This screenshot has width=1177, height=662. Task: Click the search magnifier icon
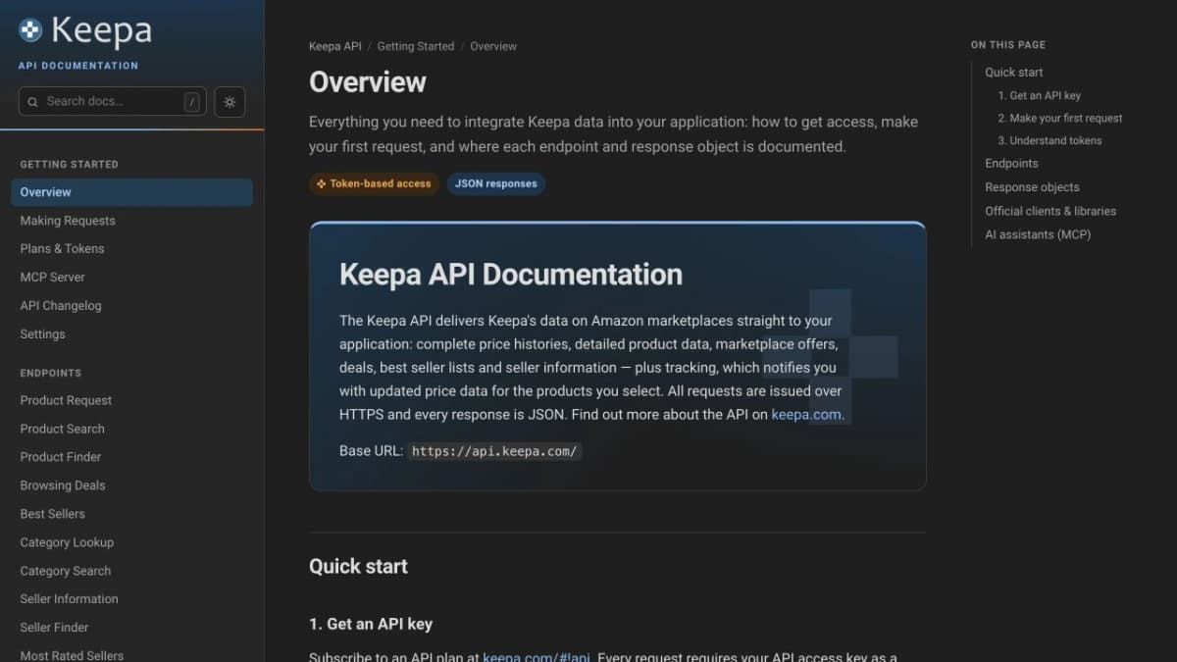[33, 102]
